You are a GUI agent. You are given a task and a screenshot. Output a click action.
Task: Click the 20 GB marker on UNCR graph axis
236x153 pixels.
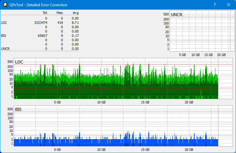click(x=221, y=55)
